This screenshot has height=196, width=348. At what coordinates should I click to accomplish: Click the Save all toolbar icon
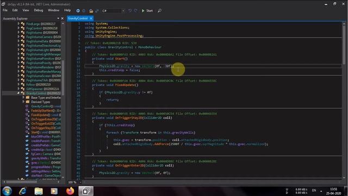point(97,11)
